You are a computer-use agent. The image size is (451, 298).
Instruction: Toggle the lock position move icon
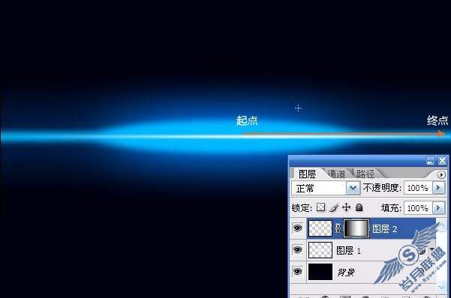point(346,207)
